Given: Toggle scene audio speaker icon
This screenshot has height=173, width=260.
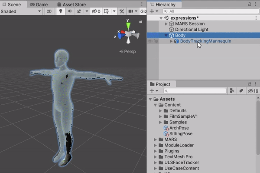Looking at the screenshot, I should pyautogui.click(x=70, y=11).
